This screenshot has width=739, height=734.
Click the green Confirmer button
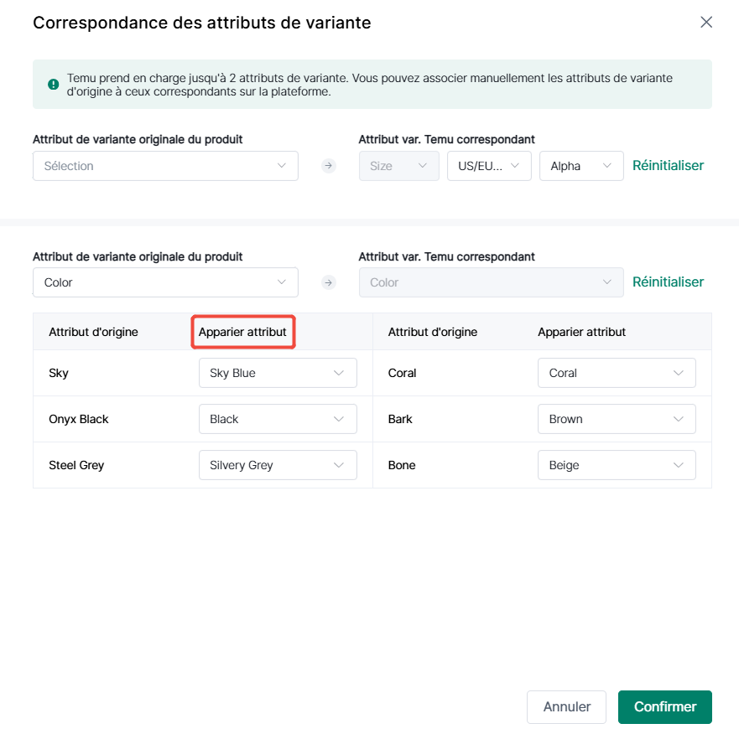coord(664,706)
